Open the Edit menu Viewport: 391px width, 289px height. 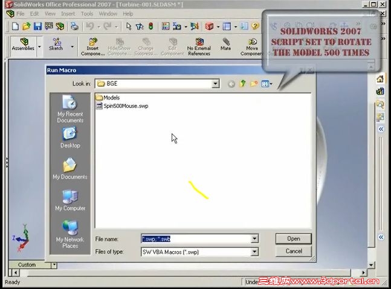click(34, 14)
